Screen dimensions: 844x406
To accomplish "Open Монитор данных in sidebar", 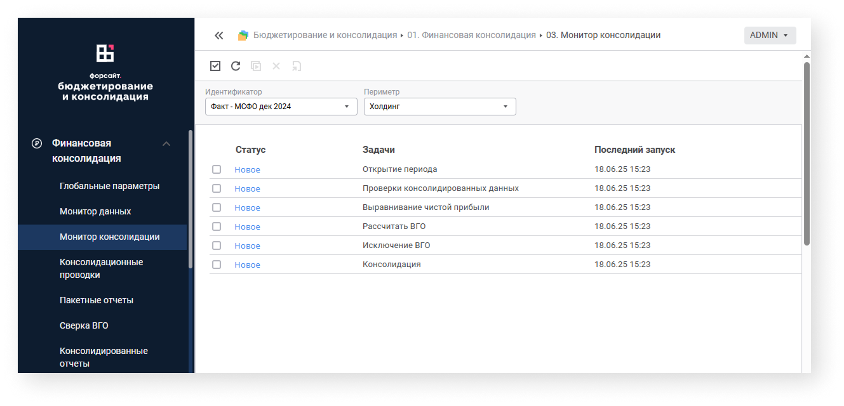I will (x=95, y=211).
